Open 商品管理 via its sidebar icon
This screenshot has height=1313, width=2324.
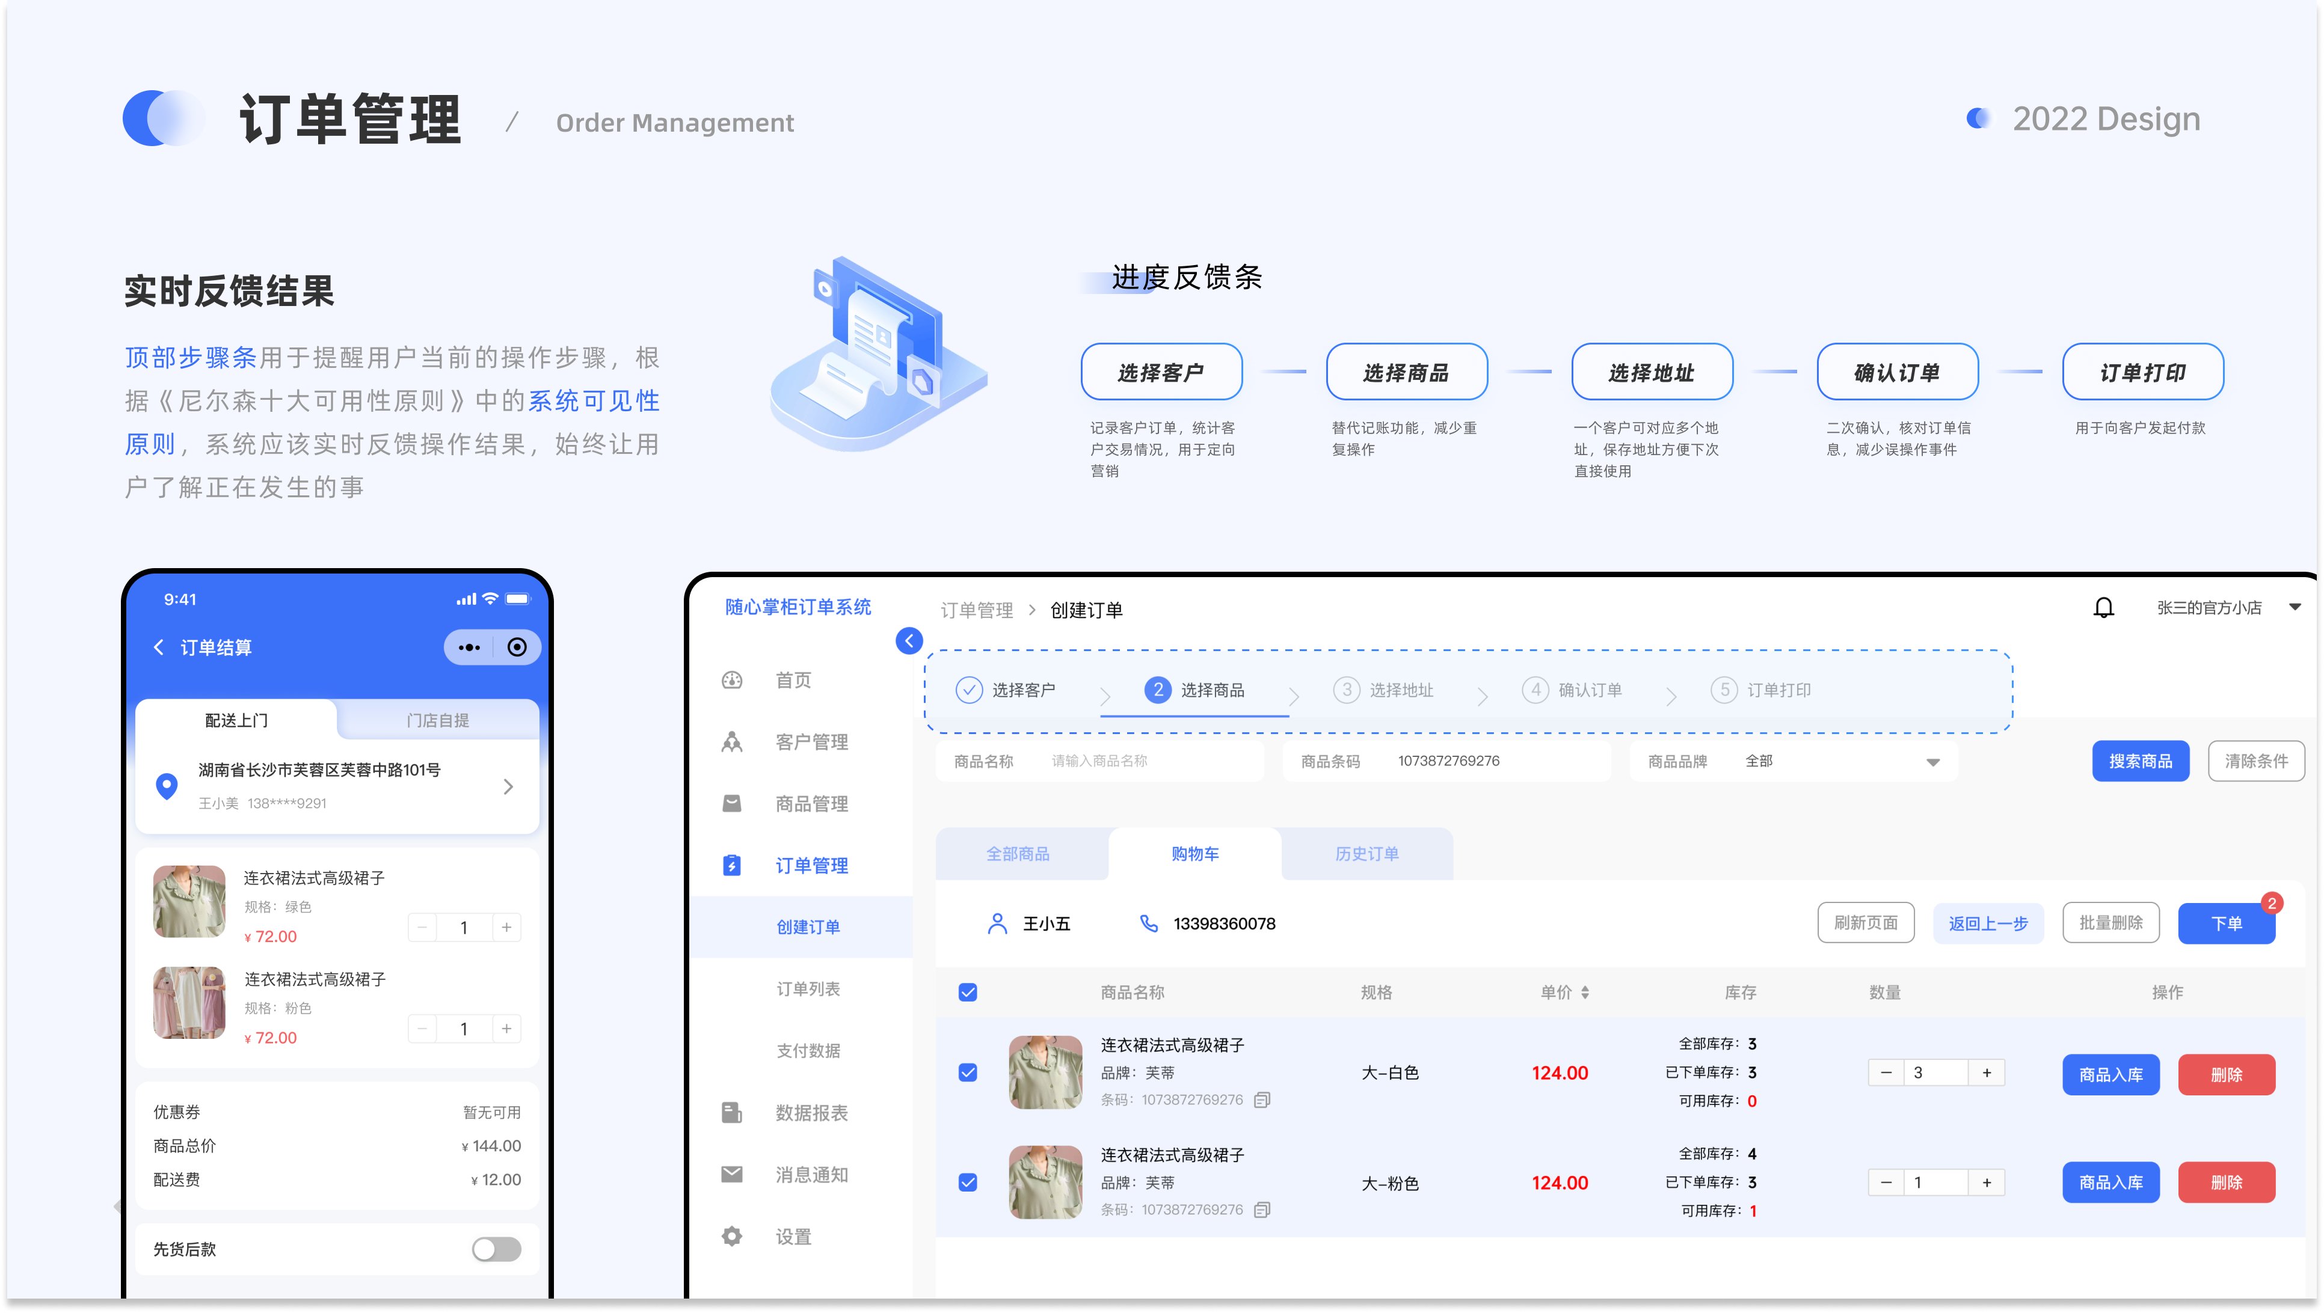731,803
